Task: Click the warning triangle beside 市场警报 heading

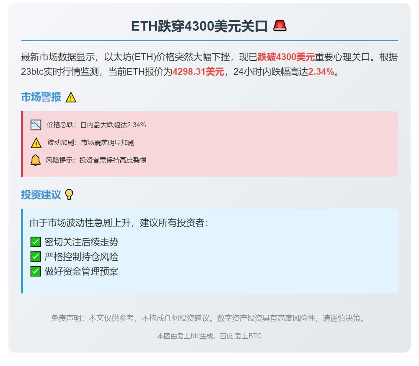Action: click(70, 97)
